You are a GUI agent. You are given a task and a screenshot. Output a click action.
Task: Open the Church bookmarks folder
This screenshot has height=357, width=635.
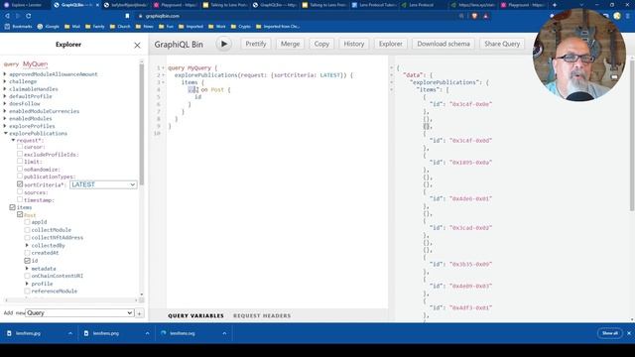[x=120, y=27]
